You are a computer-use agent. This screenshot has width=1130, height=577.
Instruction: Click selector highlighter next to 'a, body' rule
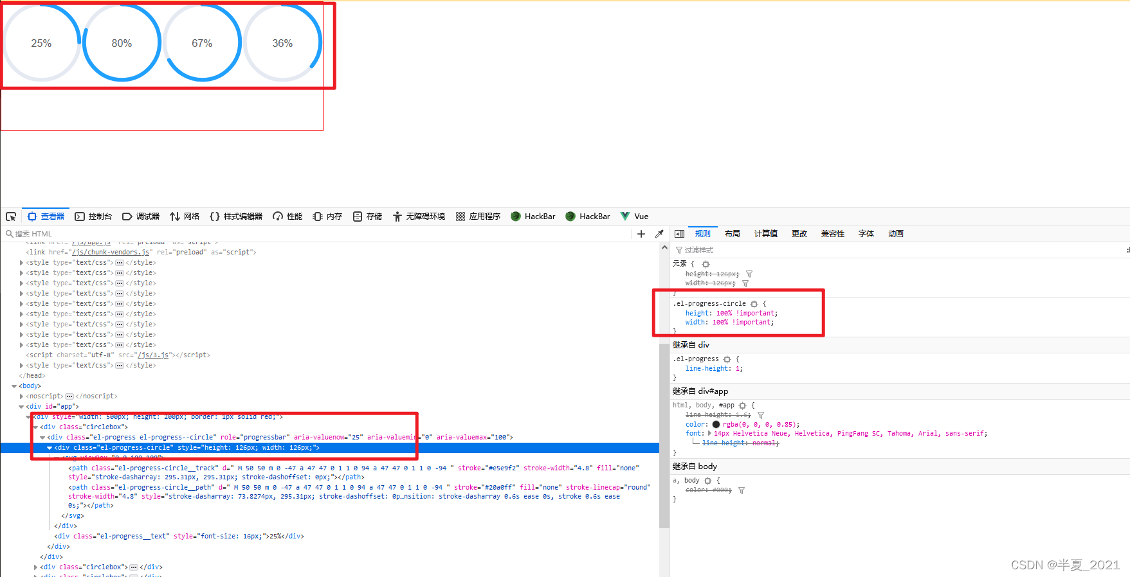pos(708,481)
